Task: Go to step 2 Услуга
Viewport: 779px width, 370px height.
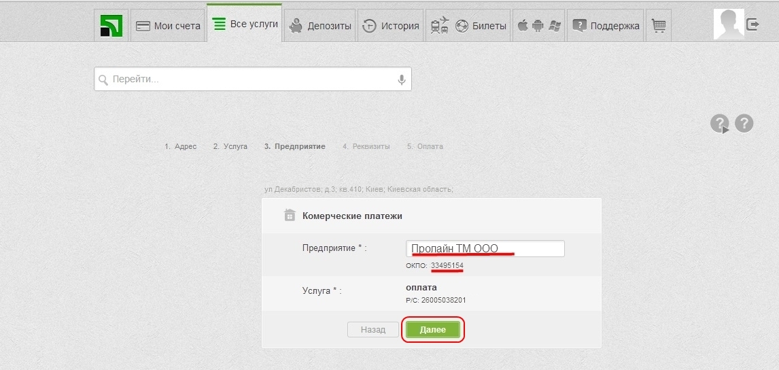Action: pyautogui.click(x=230, y=147)
